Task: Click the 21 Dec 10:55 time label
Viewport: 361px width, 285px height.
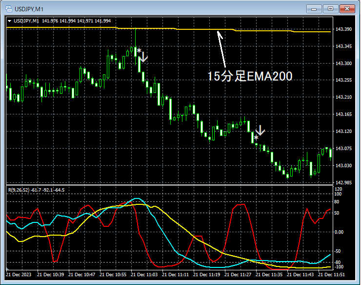Action: pyautogui.click(x=113, y=275)
